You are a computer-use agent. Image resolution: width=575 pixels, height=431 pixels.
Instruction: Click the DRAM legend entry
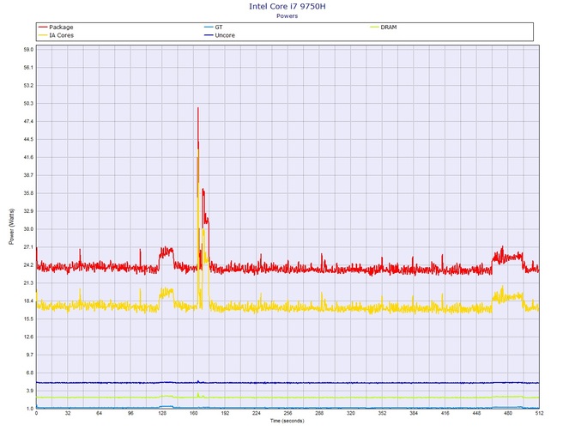pyautogui.click(x=384, y=27)
